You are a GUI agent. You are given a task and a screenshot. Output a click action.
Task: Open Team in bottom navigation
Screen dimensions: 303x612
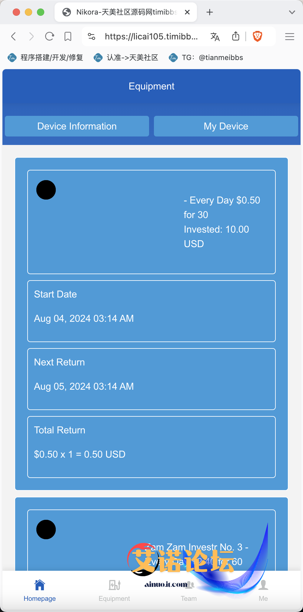click(189, 590)
